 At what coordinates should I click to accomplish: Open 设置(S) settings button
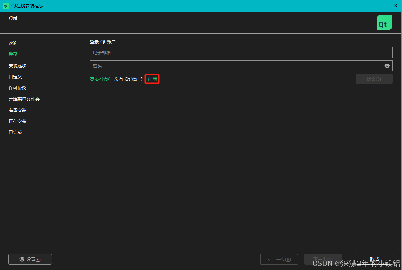click(x=30, y=259)
